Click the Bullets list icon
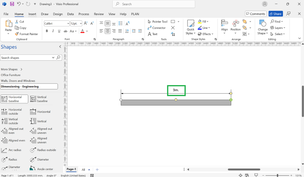304x177 pixels. (x=121, y=23)
